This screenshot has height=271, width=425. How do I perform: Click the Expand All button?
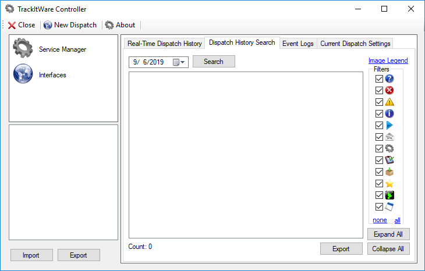[388, 234]
